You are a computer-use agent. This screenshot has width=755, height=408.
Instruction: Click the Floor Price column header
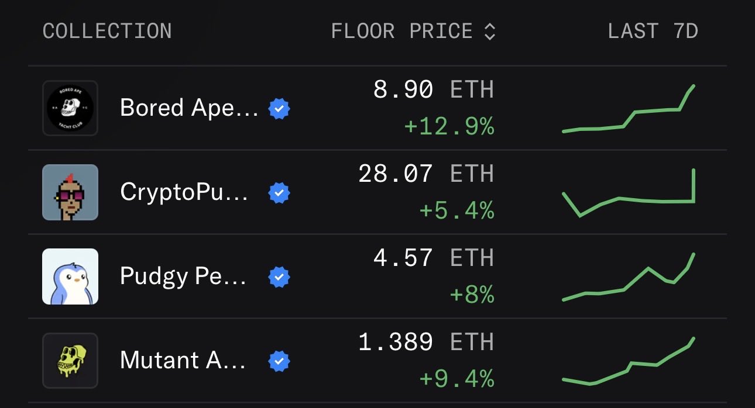point(401,31)
